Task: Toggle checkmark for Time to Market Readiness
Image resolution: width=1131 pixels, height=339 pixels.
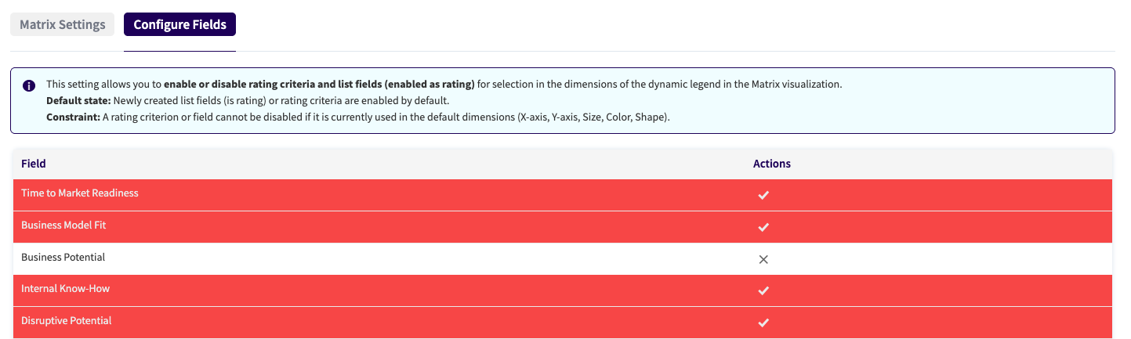Action: pyautogui.click(x=763, y=195)
